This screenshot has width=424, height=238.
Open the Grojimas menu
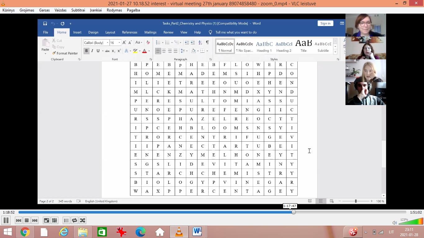pyautogui.click(x=27, y=10)
